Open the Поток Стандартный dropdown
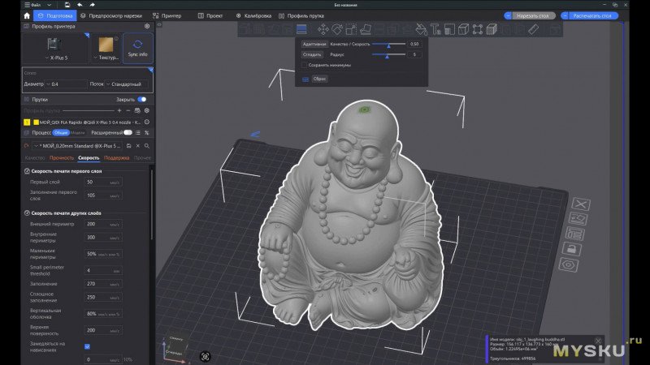 (x=127, y=84)
